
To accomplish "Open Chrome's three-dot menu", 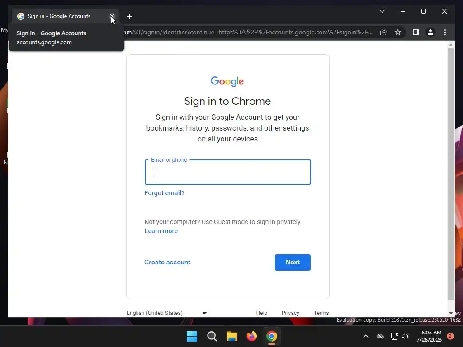I will 445,32.
